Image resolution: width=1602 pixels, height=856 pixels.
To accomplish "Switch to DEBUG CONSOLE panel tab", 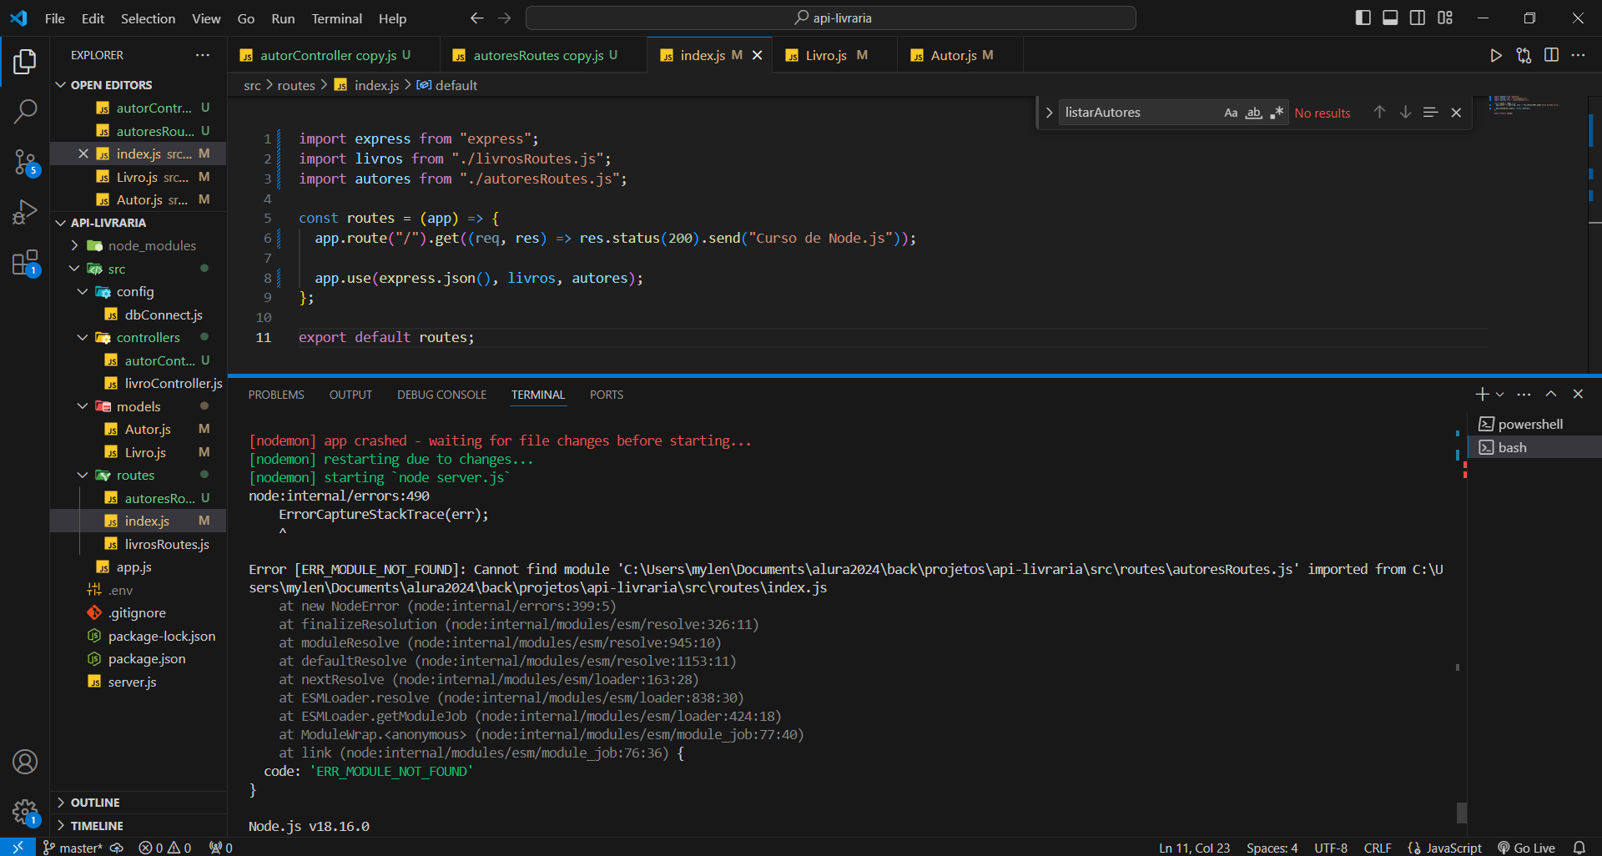I will click(441, 395).
